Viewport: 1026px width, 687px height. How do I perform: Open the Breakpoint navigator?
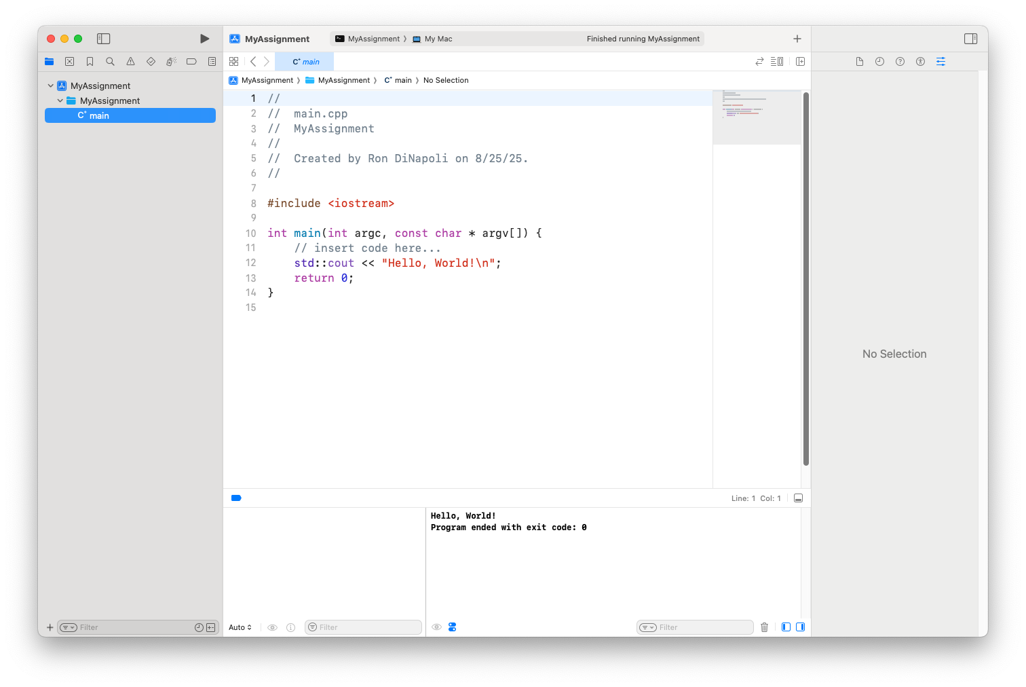191,61
